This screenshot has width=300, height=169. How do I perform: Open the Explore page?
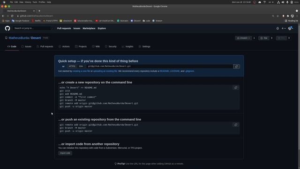coord(102,28)
